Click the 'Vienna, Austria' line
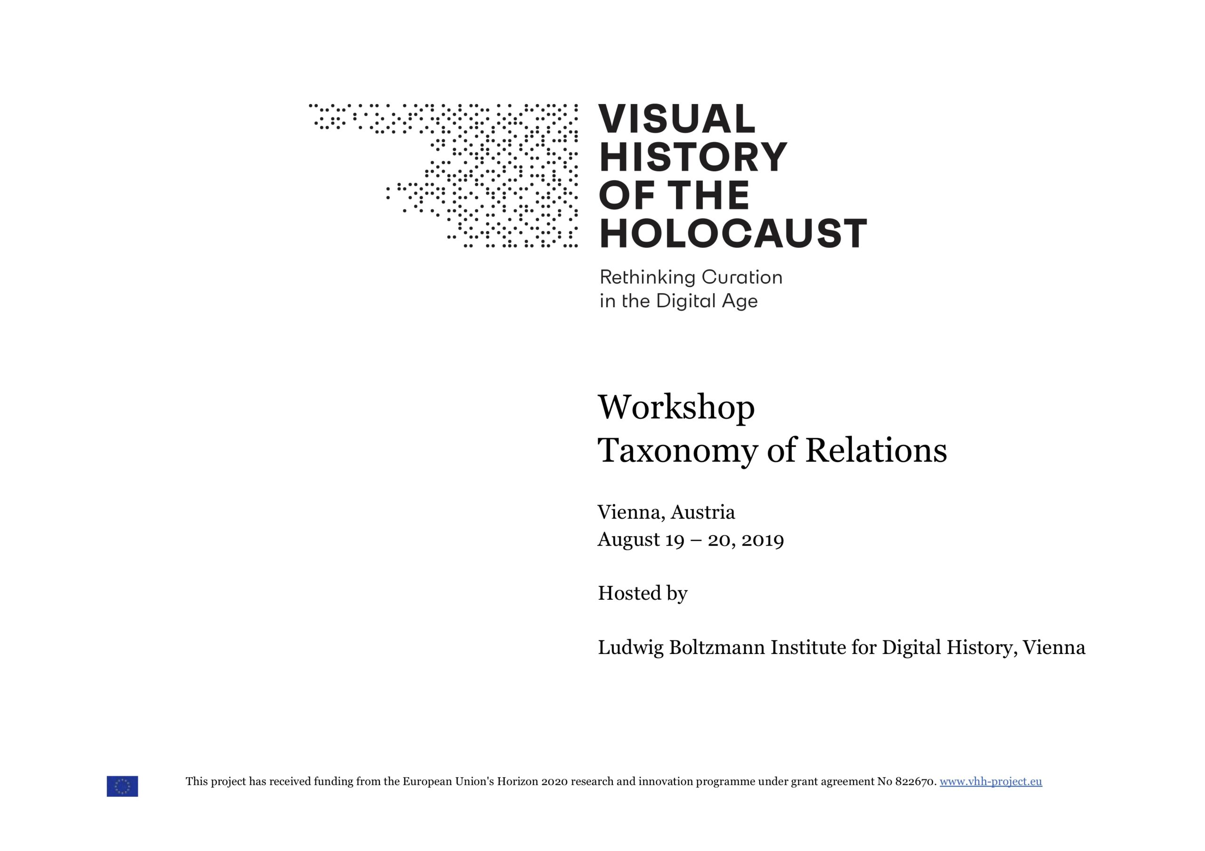This screenshot has width=1205, height=851. [x=666, y=512]
